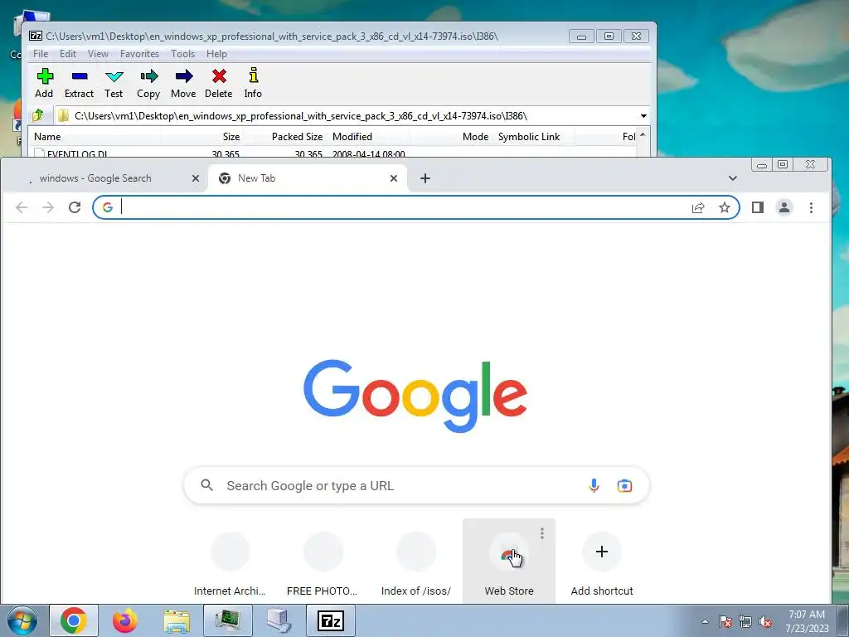Close the windows - Google Search tab
The height and width of the screenshot is (637, 849).
196,178
